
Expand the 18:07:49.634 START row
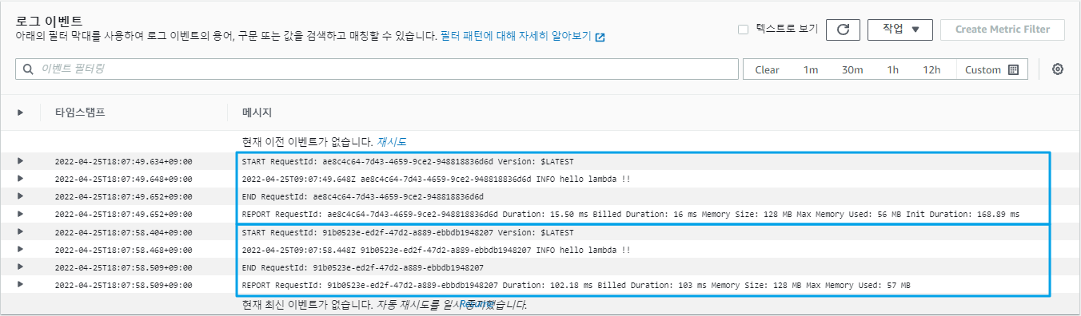click(20, 161)
